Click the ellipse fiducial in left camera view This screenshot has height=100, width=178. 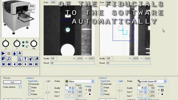[x=68, y=30]
